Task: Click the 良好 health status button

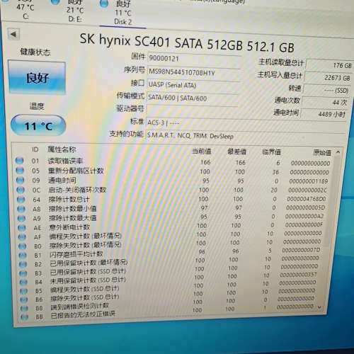Action: 37,77
